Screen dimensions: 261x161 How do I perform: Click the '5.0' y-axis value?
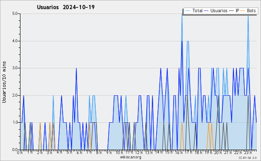(x=15, y=13)
